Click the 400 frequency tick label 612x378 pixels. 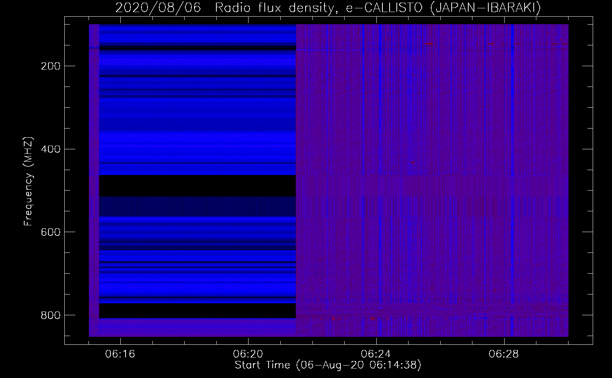tap(50, 149)
